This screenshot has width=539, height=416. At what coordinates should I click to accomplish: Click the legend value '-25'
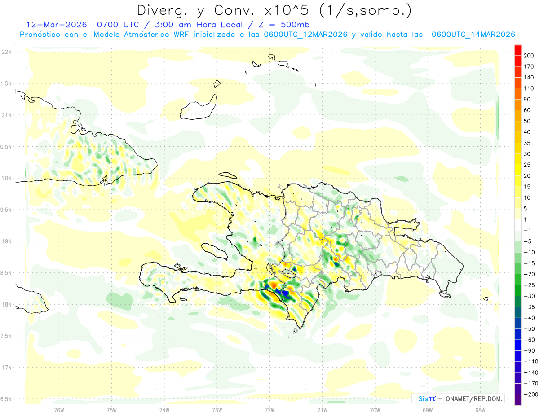point(529,285)
